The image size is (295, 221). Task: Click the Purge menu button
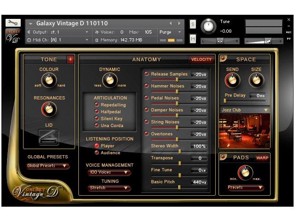coord(170,32)
